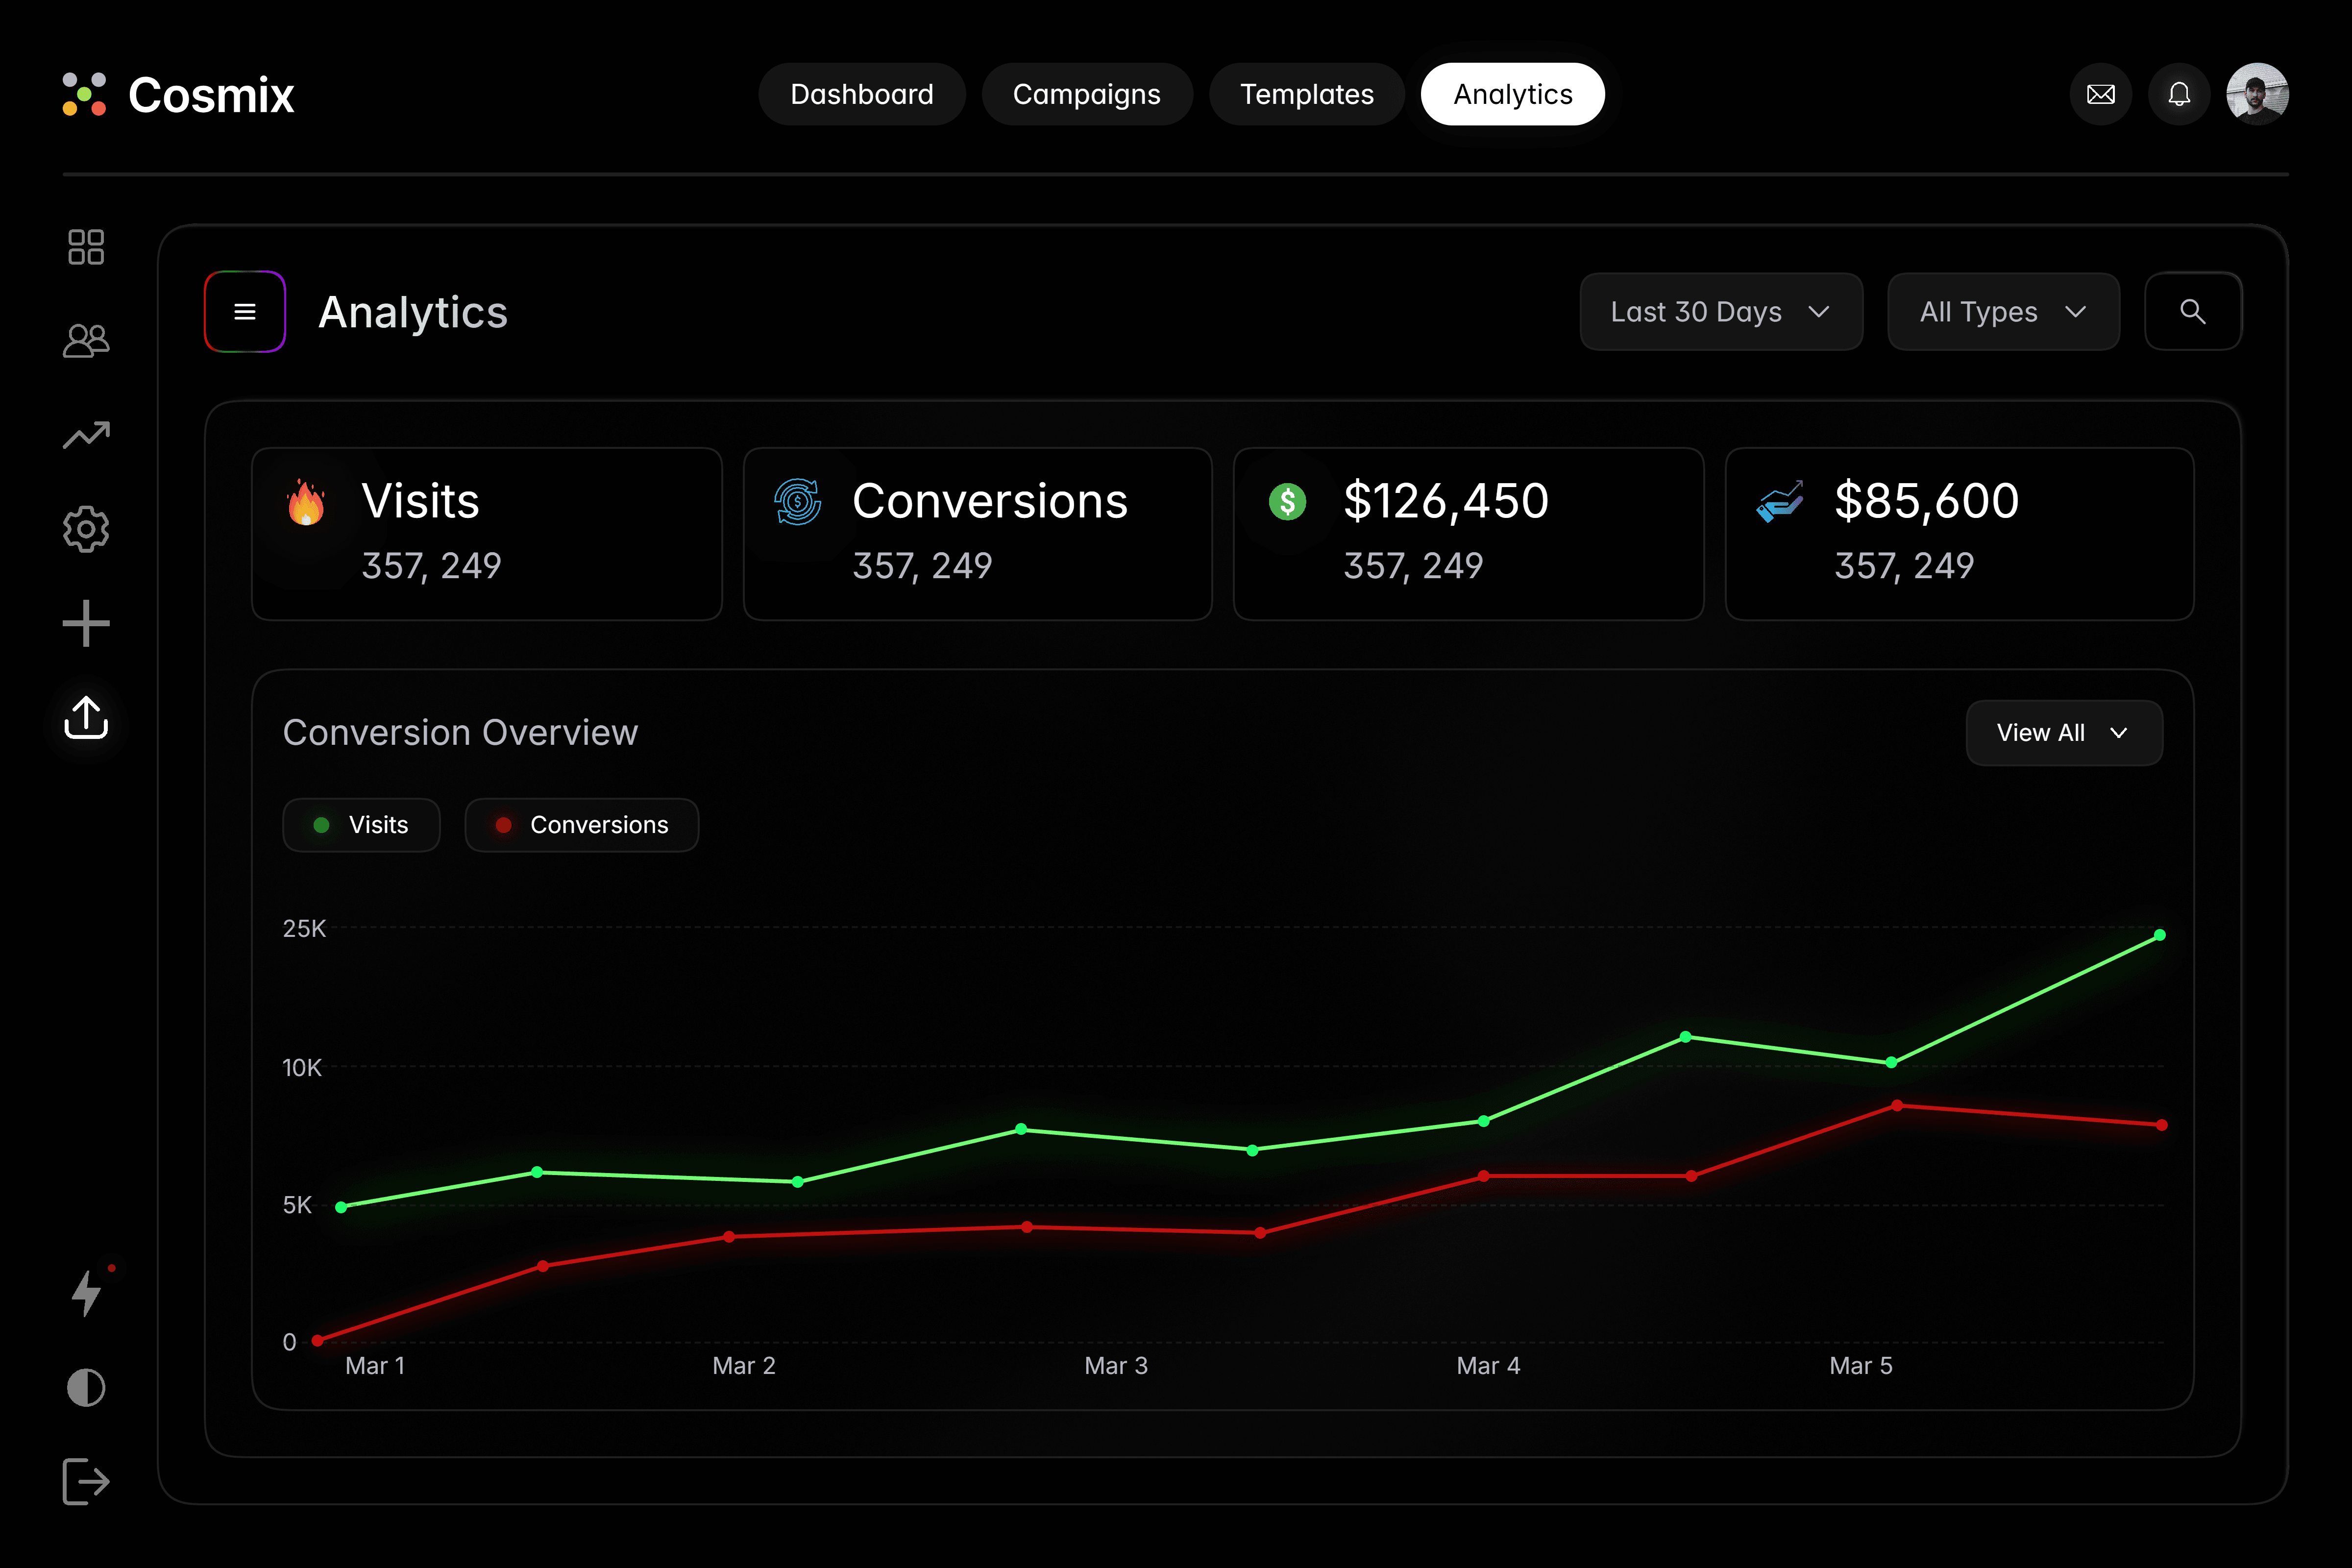Open the View All dropdown
Viewport: 2352px width, 1568px height.
pos(2063,732)
